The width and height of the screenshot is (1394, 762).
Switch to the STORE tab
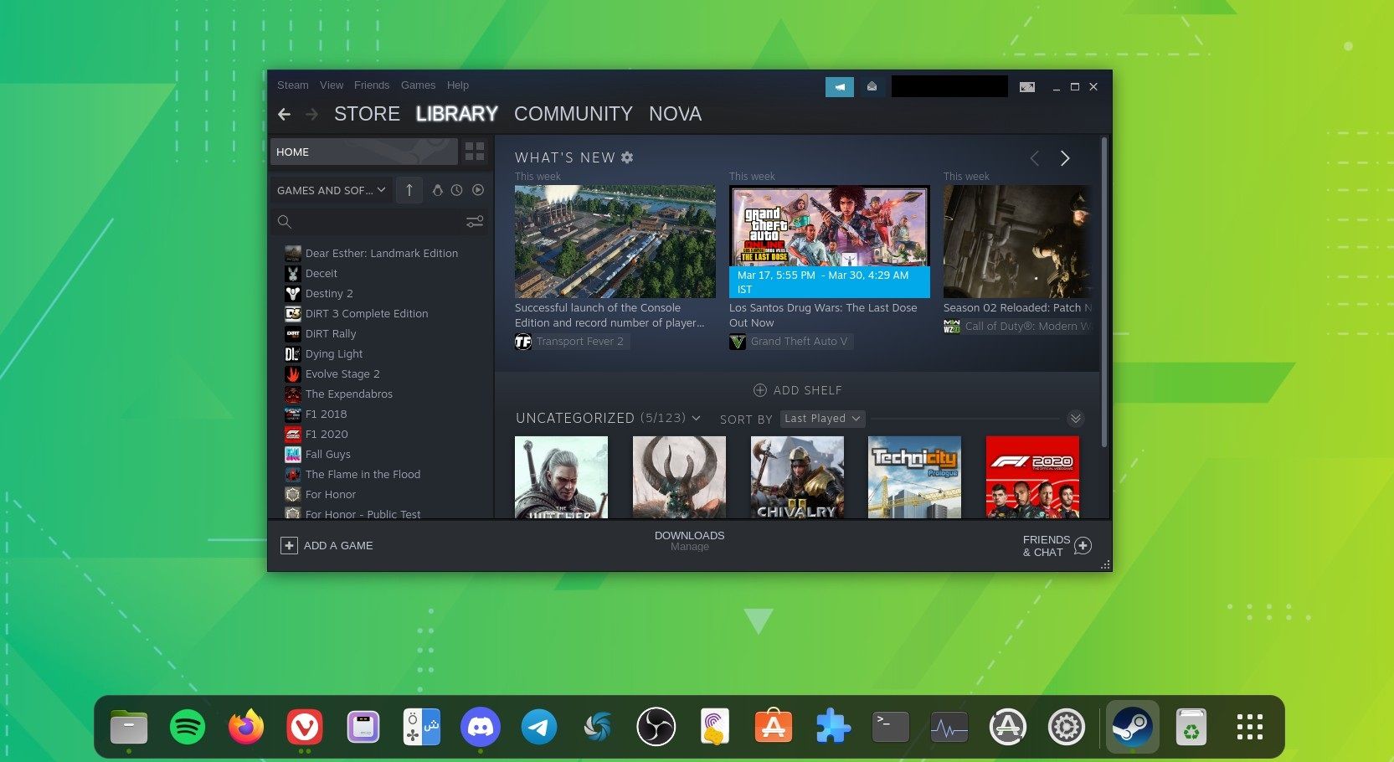click(367, 114)
